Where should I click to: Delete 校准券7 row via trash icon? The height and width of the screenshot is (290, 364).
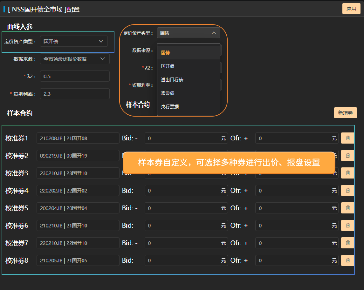(347, 243)
